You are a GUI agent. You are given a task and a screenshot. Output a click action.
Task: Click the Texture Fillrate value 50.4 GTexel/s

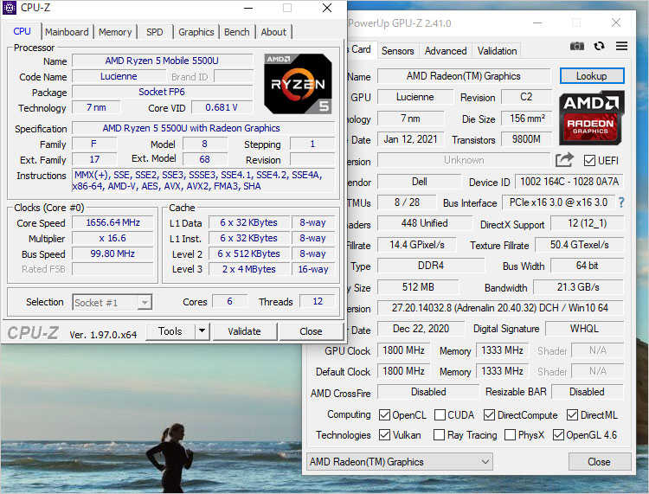pyautogui.click(x=579, y=245)
